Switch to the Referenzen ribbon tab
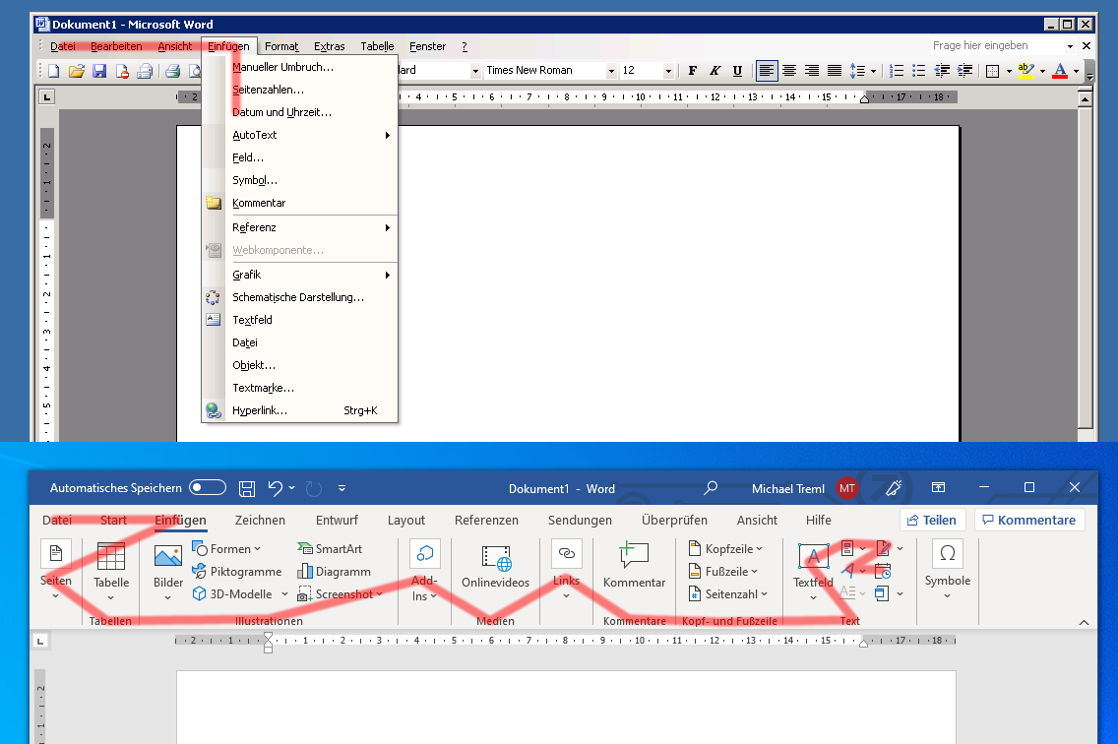 (487, 520)
